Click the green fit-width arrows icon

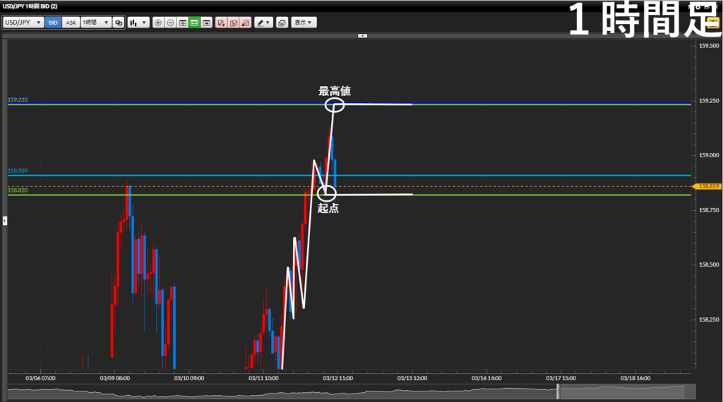[194, 23]
